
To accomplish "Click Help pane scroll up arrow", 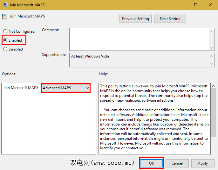I will [x=214, y=86].
